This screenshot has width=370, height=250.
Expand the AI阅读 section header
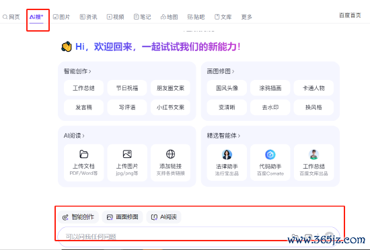tap(74, 136)
